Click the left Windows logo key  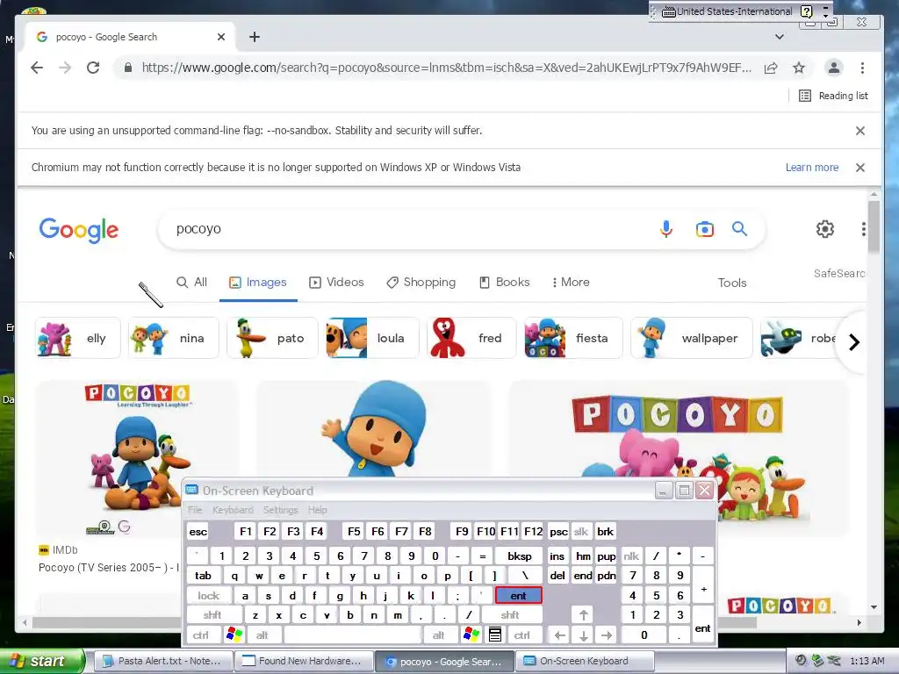click(x=234, y=635)
